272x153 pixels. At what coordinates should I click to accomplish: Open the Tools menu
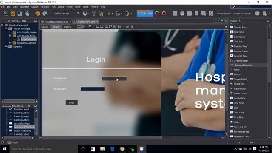click(x=85, y=7)
